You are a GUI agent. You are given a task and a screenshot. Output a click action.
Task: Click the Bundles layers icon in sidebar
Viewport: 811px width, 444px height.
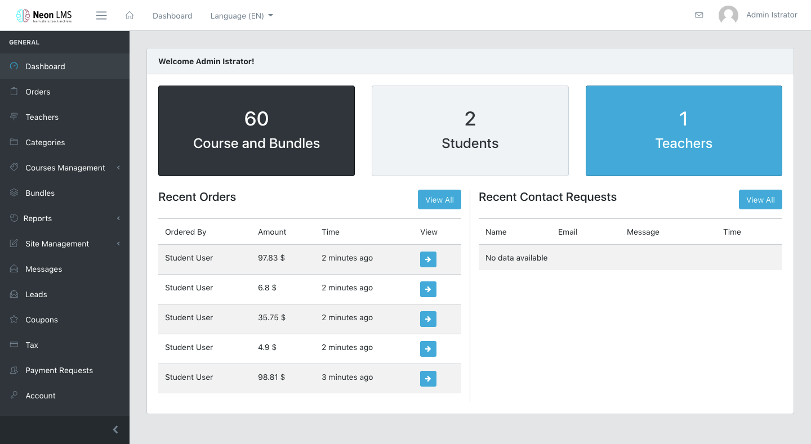tap(14, 193)
